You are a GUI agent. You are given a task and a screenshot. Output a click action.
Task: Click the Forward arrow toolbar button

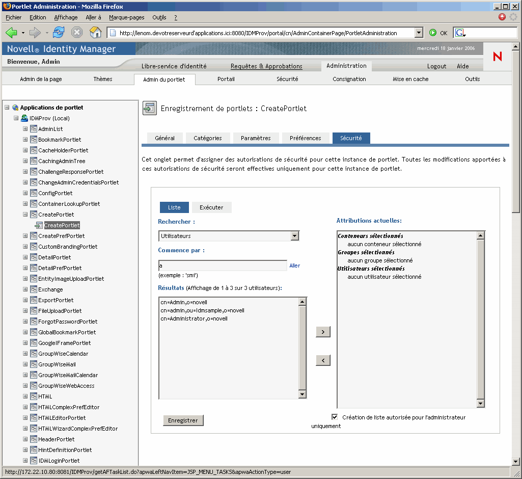tap(35, 33)
